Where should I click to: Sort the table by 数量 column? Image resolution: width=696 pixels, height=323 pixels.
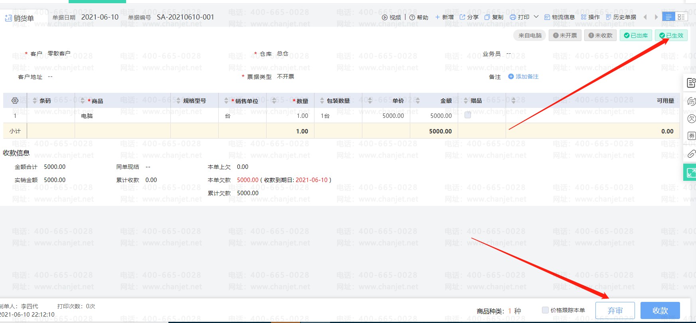(274, 100)
